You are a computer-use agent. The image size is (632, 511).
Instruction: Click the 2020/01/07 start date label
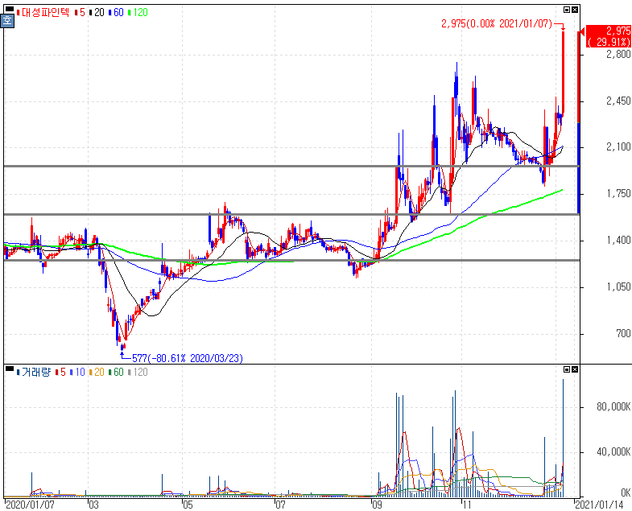click(31, 505)
